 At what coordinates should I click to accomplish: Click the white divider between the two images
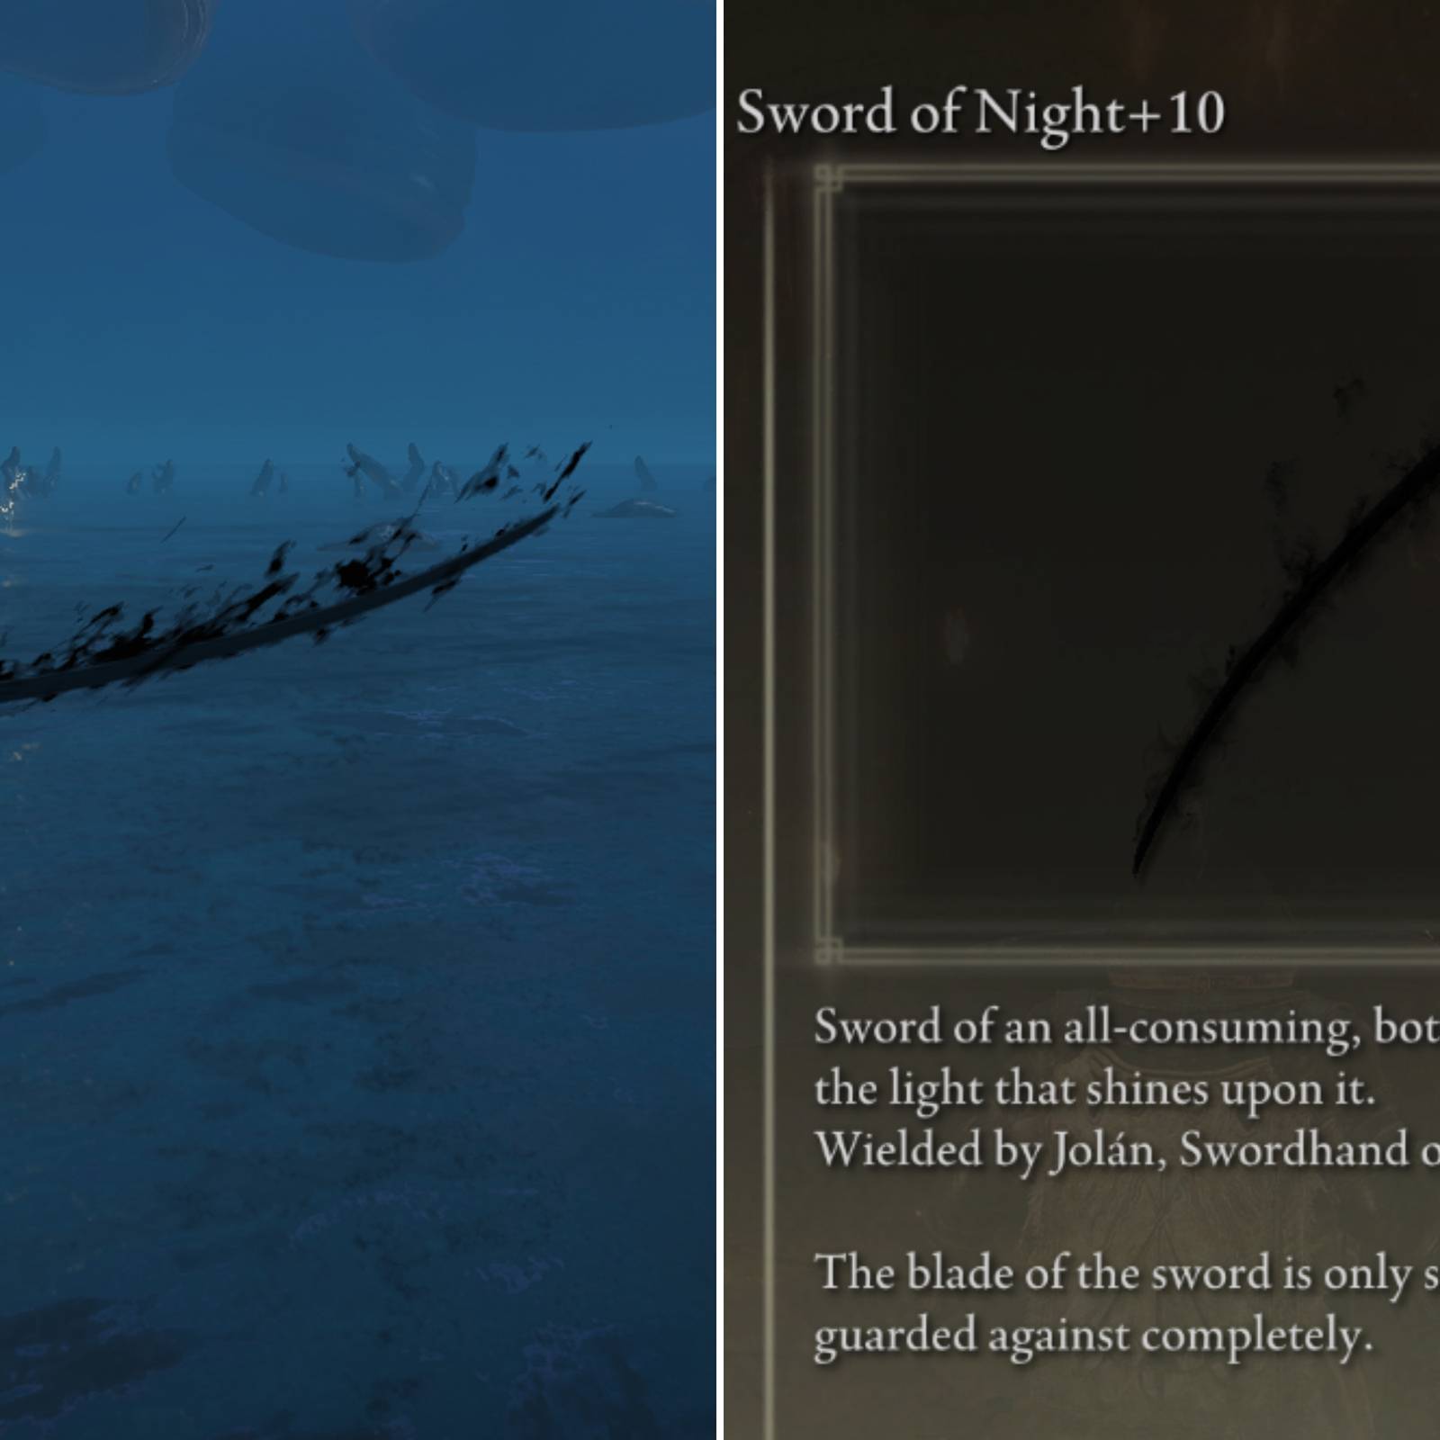[x=719, y=720]
